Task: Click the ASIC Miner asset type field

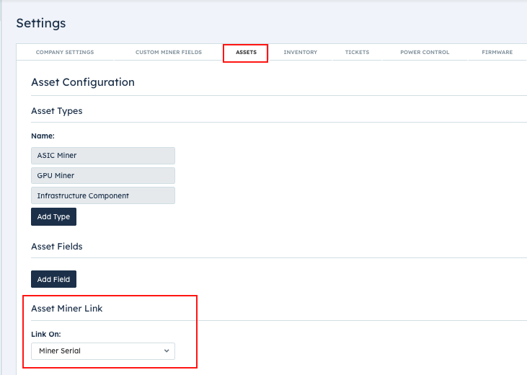Action: (103, 155)
